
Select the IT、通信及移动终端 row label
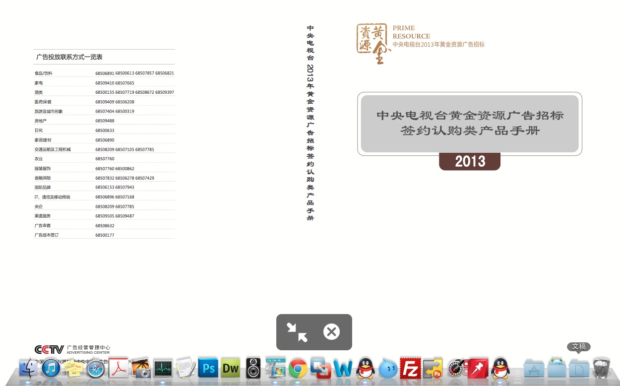(x=52, y=197)
